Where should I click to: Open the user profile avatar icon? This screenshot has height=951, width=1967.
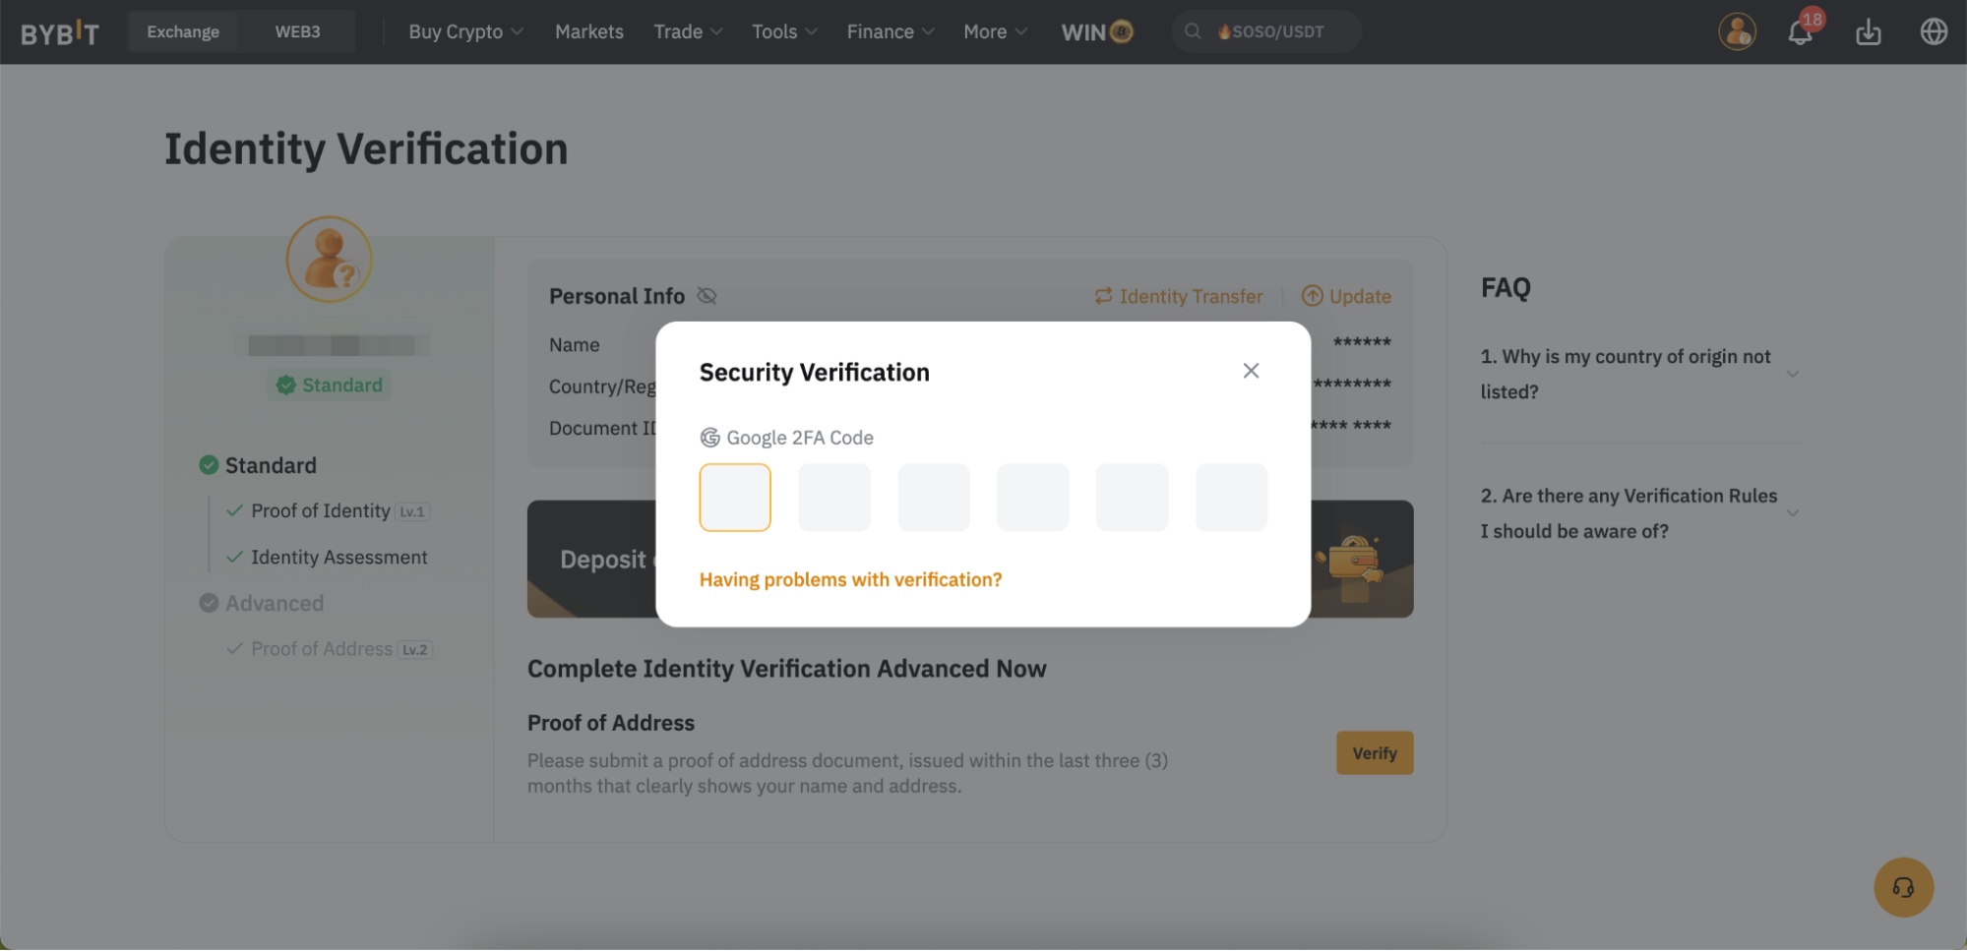(1737, 32)
